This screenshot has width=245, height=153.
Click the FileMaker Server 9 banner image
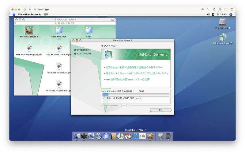tap(136, 54)
